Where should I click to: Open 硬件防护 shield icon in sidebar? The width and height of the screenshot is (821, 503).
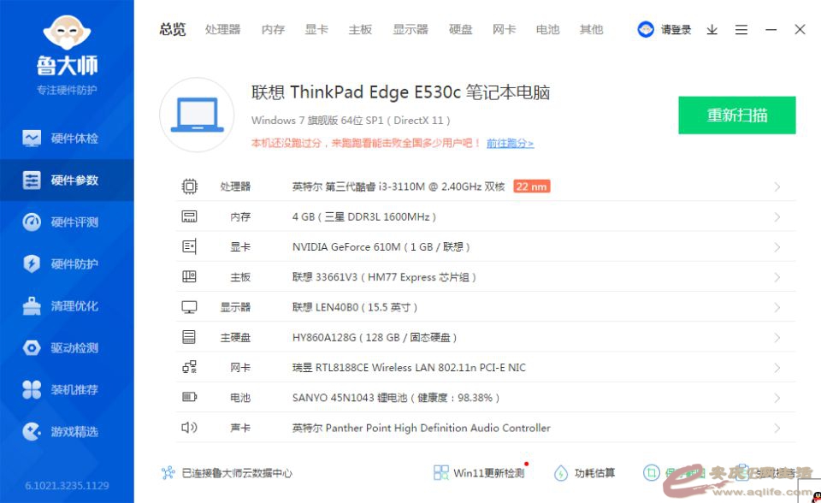point(32,264)
